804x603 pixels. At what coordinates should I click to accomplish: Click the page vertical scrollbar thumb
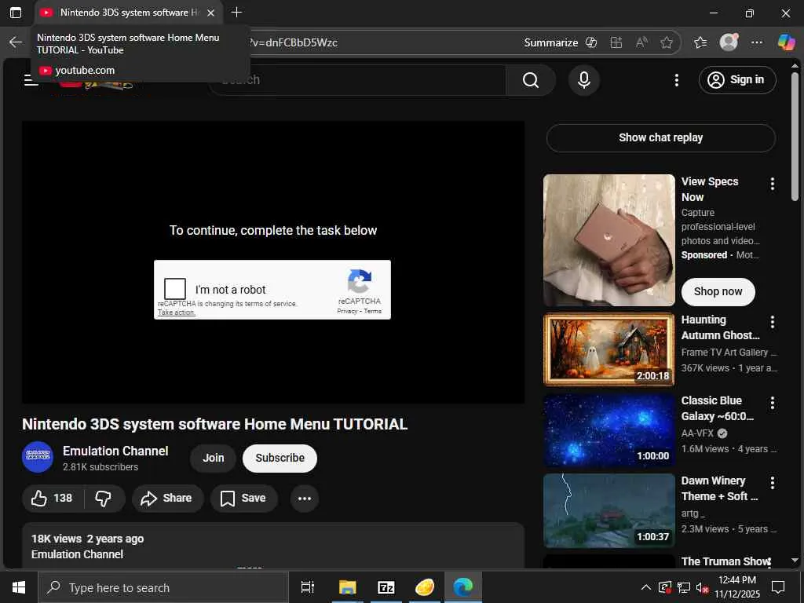(x=795, y=137)
